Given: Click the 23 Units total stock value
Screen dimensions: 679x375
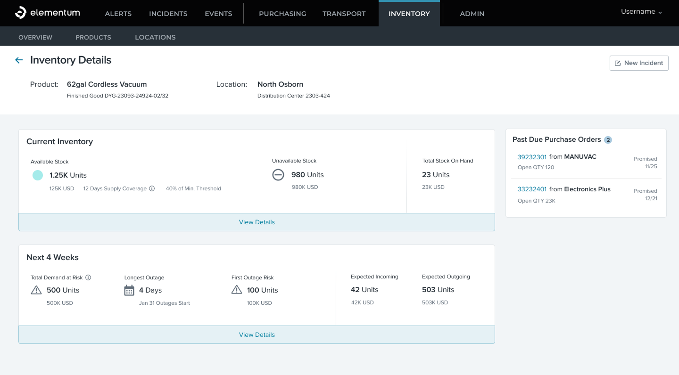Looking at the screenshot, I should pos(436,175).
